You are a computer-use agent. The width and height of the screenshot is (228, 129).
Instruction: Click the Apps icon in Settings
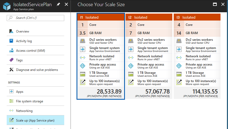(11, 91)
